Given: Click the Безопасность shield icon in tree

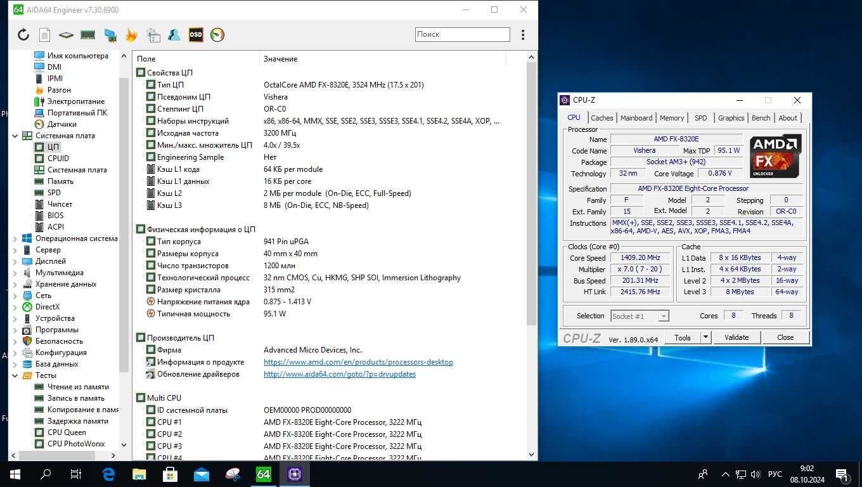Looking at the screenshot, I should 27,341.
